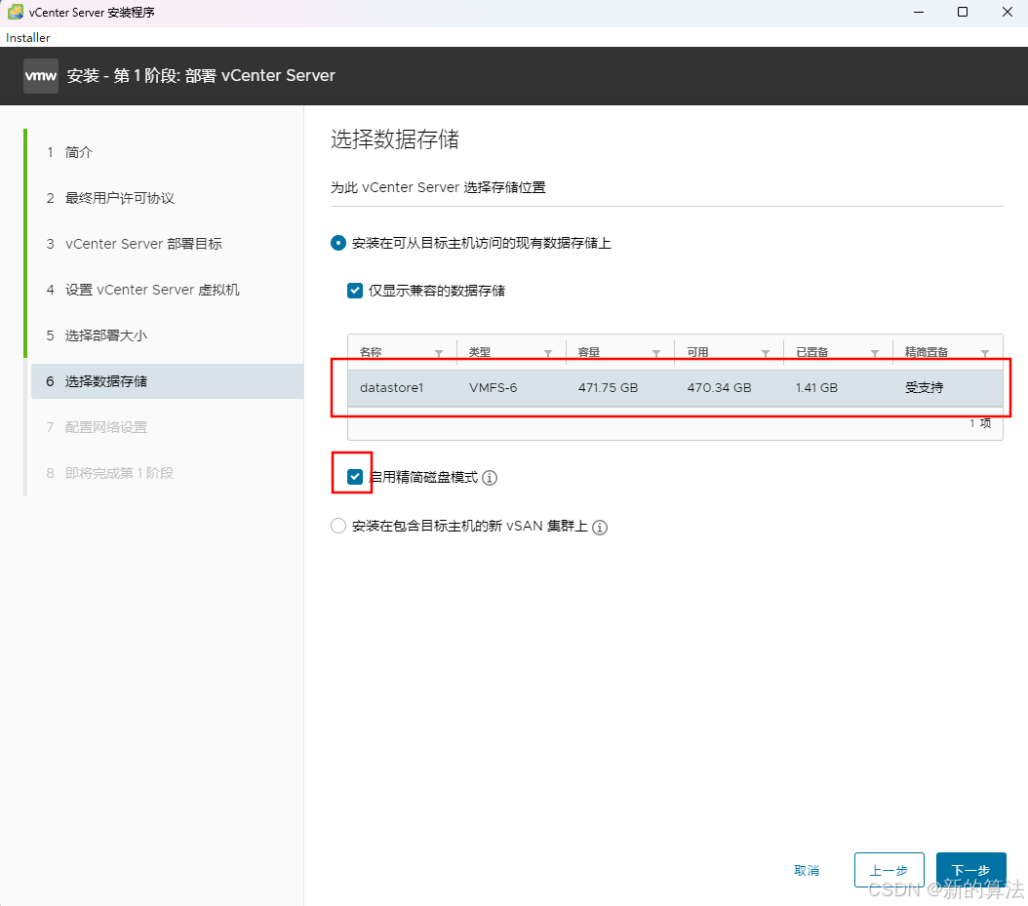Go to step 5 选择部署大小
Image resolution: width=1028 pixels, height=906 pixels.
click(105, 335)
